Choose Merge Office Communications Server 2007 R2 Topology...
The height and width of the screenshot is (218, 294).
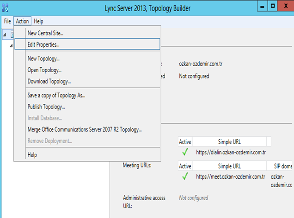click(x=87, y=129)
